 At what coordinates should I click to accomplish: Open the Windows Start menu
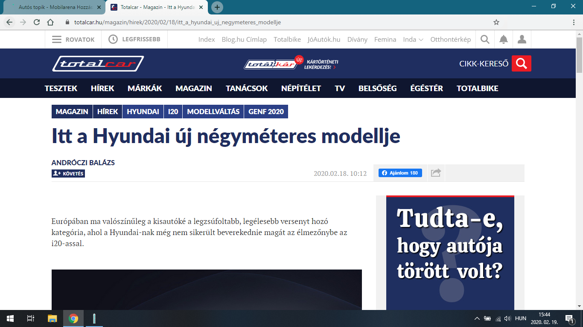pos(10,318)
